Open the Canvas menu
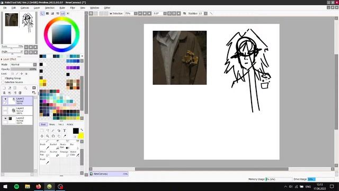This screenshot has height=191, width=339. coord(25,7)
